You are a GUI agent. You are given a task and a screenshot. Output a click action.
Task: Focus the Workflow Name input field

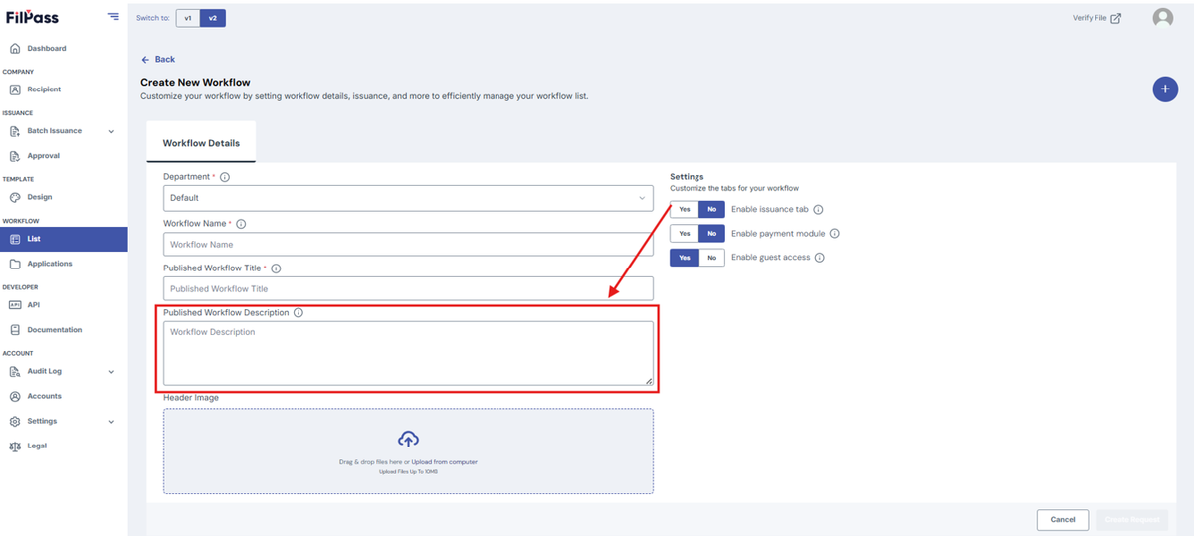tap(408, 244)
